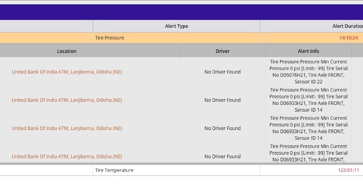The image size is (363, 195).
Task: Click the Tire Temperature duration 122:01:11
Action: 348,170
